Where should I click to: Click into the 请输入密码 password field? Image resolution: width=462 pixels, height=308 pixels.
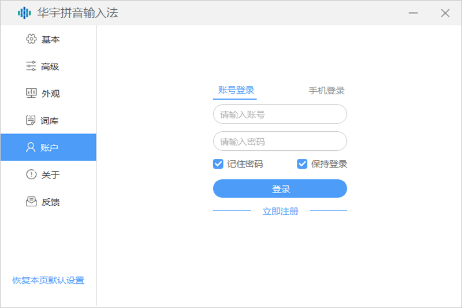[x=280, y=142]
